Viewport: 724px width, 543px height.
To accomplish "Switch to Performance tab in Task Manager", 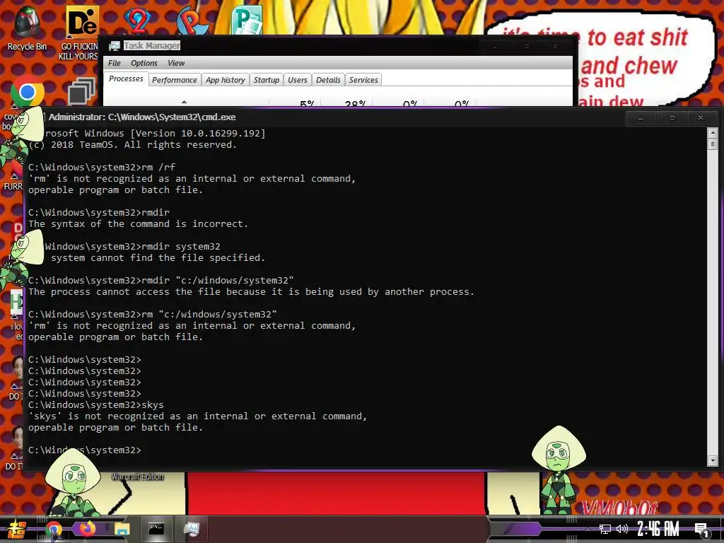I will click(175, 80).
